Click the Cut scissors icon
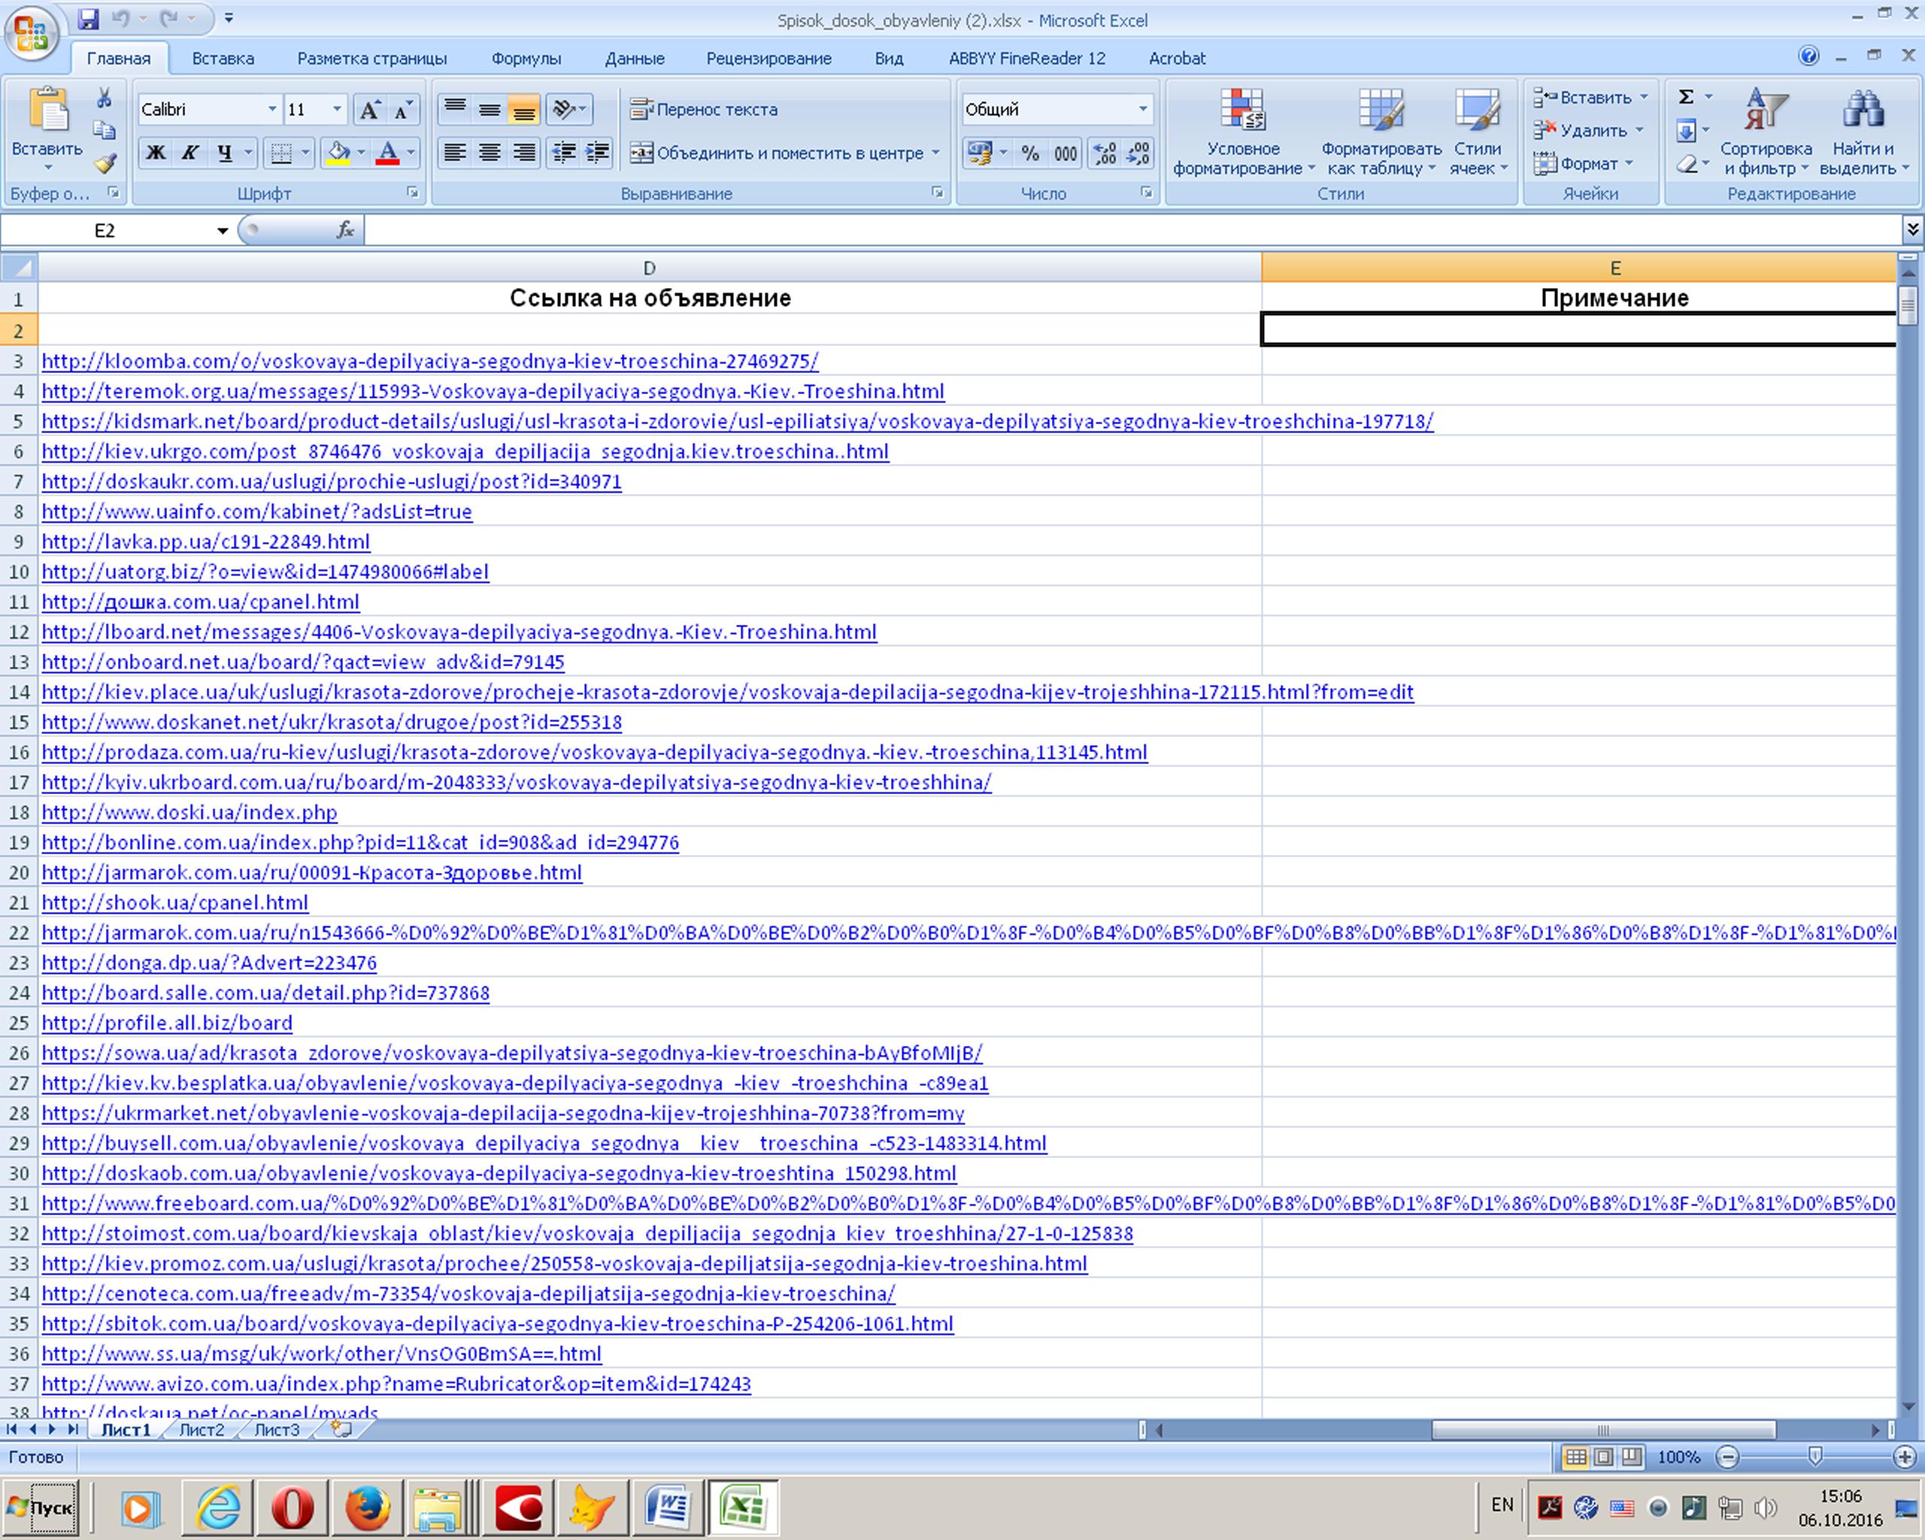This screenshot has height=1540, width=1925. pyautogui.click(x=105, y=97)
